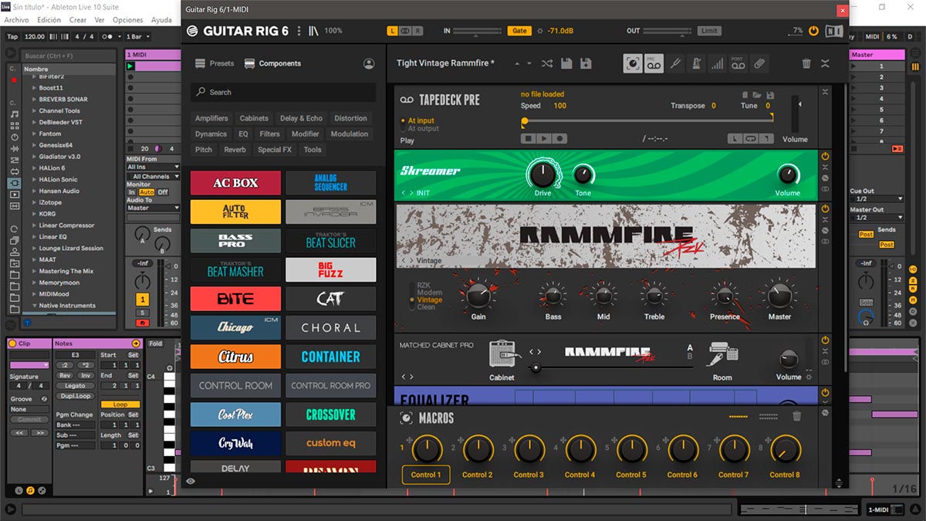
Task: Open the Archivo menu
Action: coord(16,19)
